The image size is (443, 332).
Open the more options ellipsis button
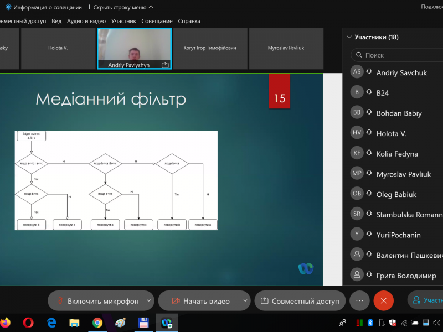click(359, 301)
